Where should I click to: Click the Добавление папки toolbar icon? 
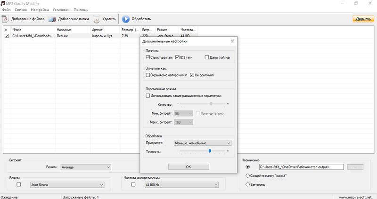pos(52,19)
